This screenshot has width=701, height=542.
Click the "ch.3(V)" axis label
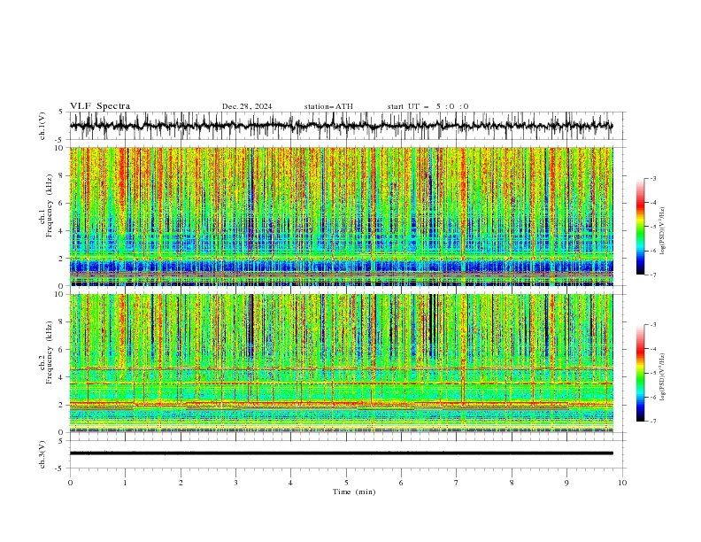(x=42, y=454)
